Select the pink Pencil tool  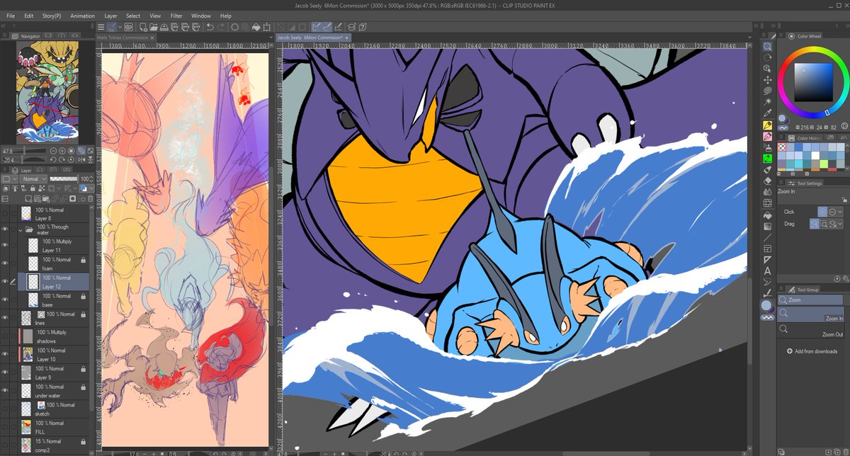[x=767, y=136]
